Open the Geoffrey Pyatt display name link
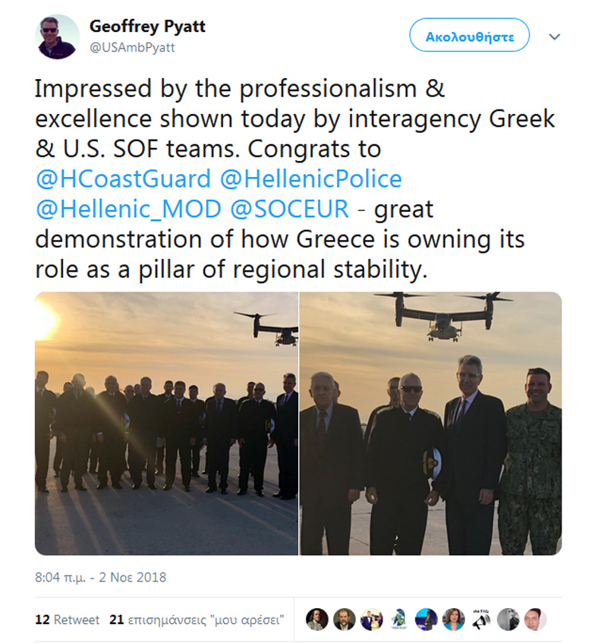Screen dimensions: 592x643 (147, 27)
